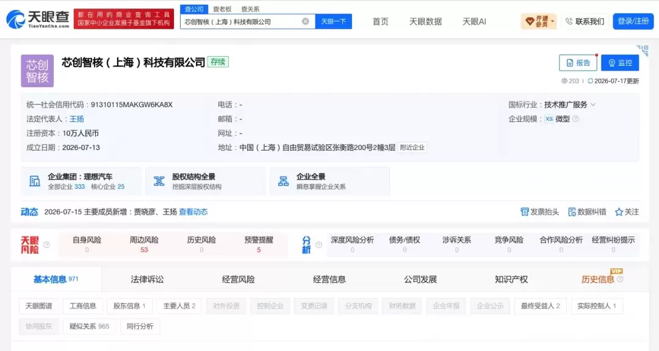Click the 附近企业 nearby companies button
The width and height of the screenshot is (659, 351).
tap(412, 148)
